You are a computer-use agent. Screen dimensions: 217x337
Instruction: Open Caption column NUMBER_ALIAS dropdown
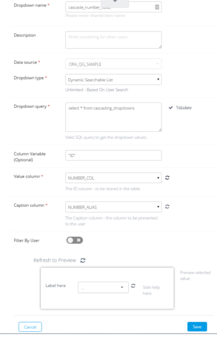click(113, 207)
